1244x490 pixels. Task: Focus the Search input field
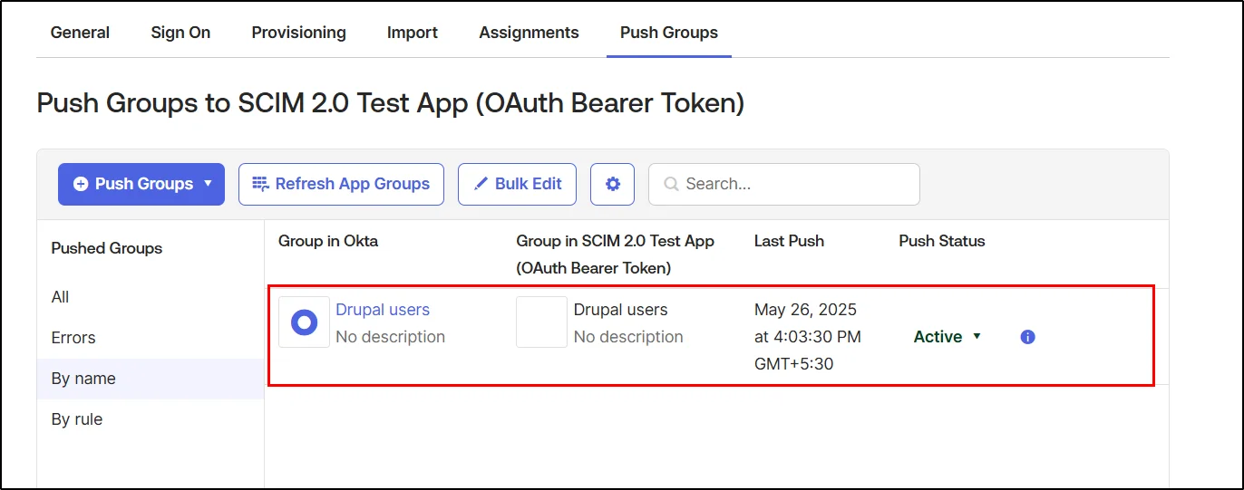point(784,184)
